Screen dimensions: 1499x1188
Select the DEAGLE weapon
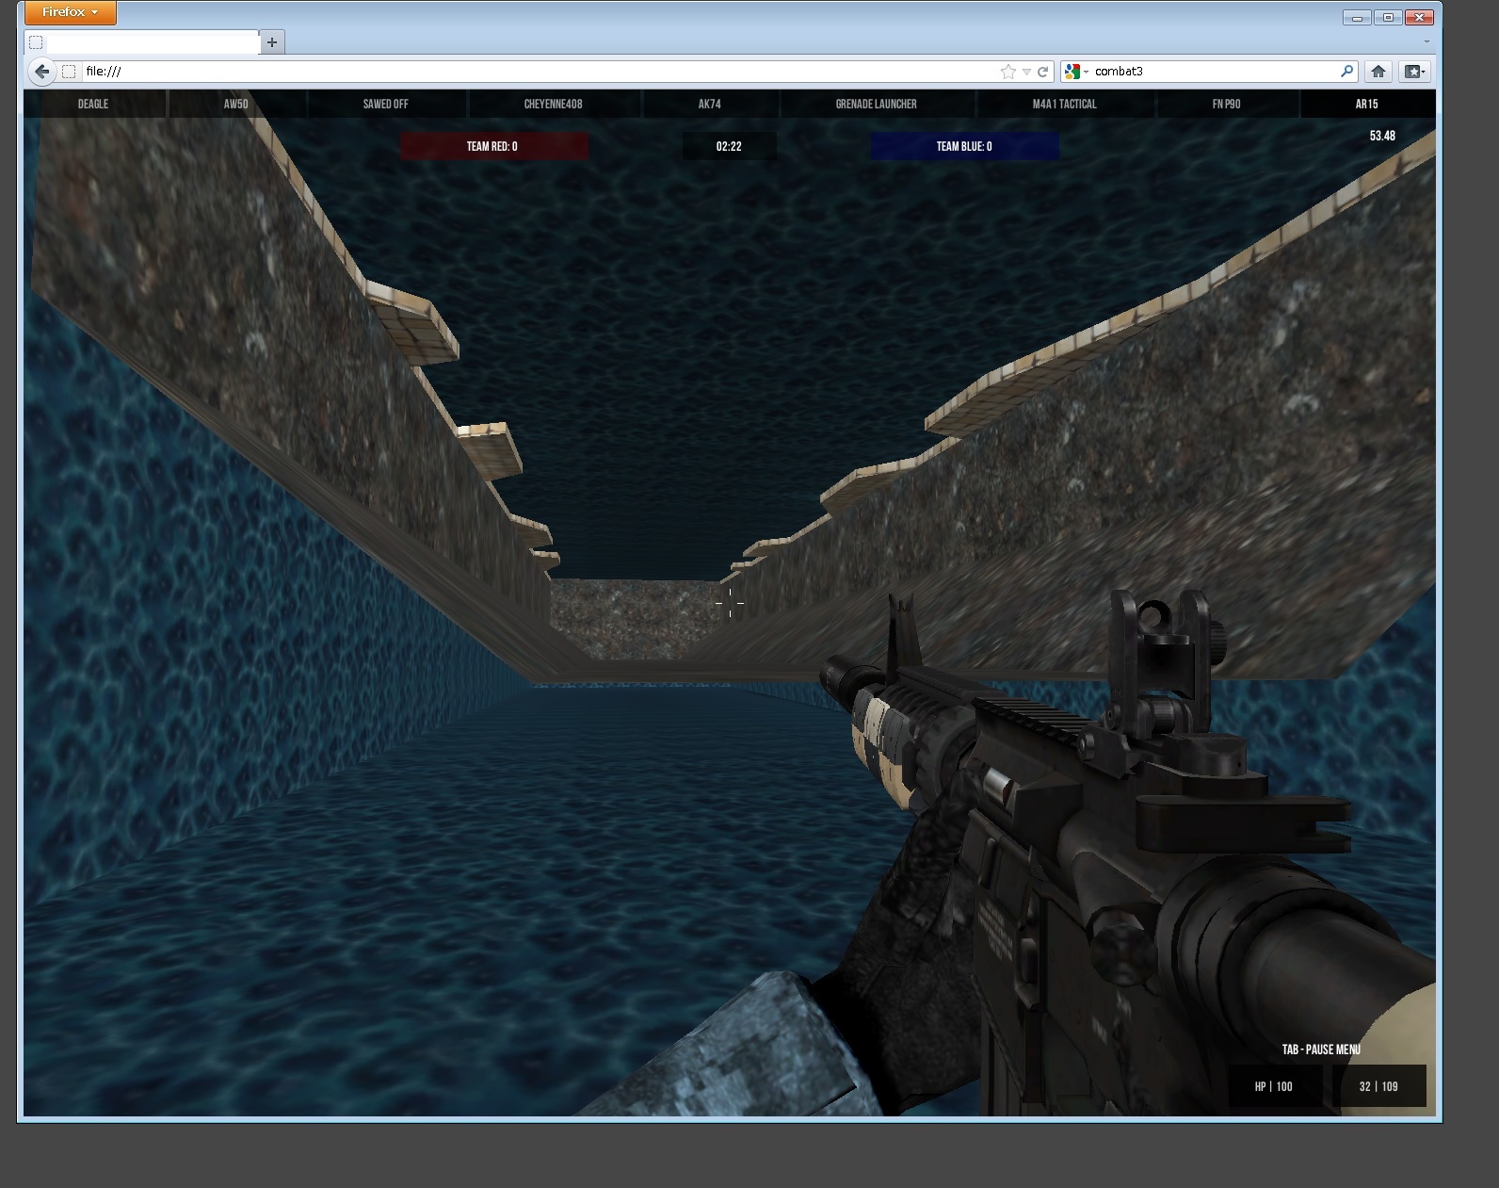93,104
